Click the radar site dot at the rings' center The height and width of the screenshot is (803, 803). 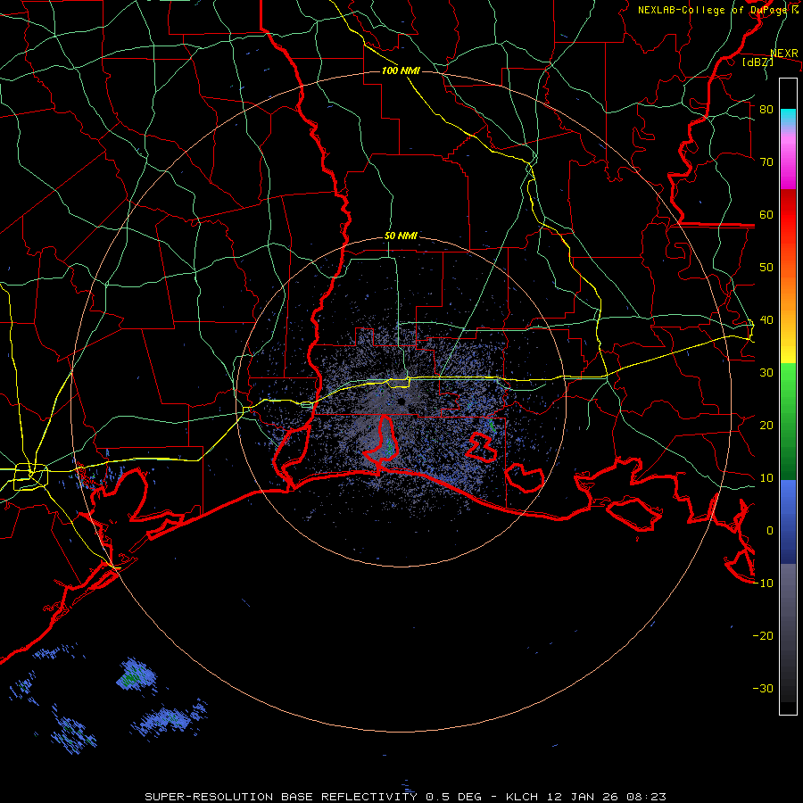[x=401, y=401]
